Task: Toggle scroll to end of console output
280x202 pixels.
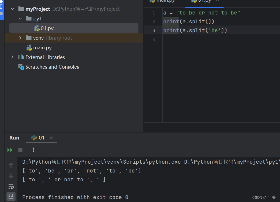Action: [11, 197]
